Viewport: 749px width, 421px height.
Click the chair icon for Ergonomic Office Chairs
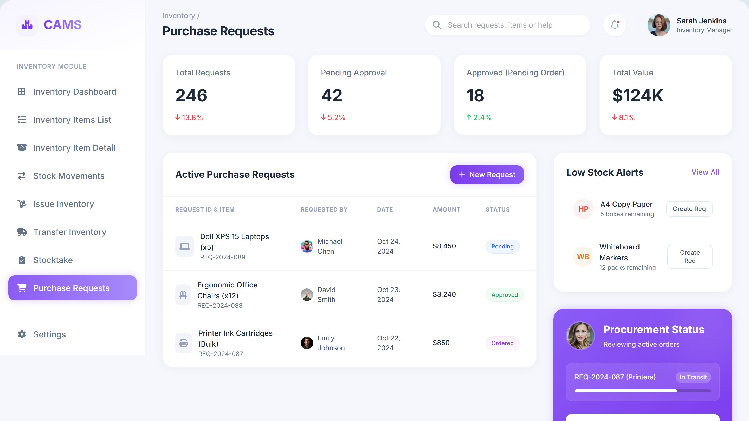[x=183, y=295]
